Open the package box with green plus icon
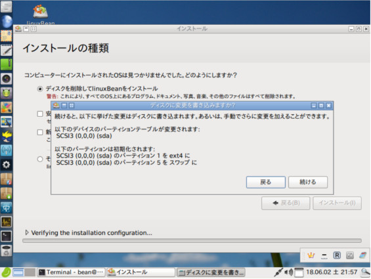This screenshot has height=279, width=371. 6,194
